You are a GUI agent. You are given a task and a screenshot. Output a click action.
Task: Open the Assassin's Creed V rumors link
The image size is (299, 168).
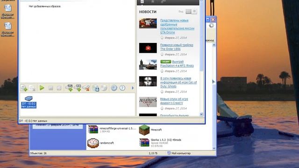(174, 101)
